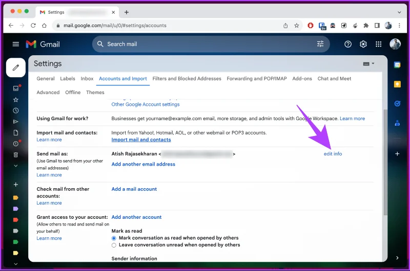
Task: Open the Google apps grid
Action: click(378, 44)
